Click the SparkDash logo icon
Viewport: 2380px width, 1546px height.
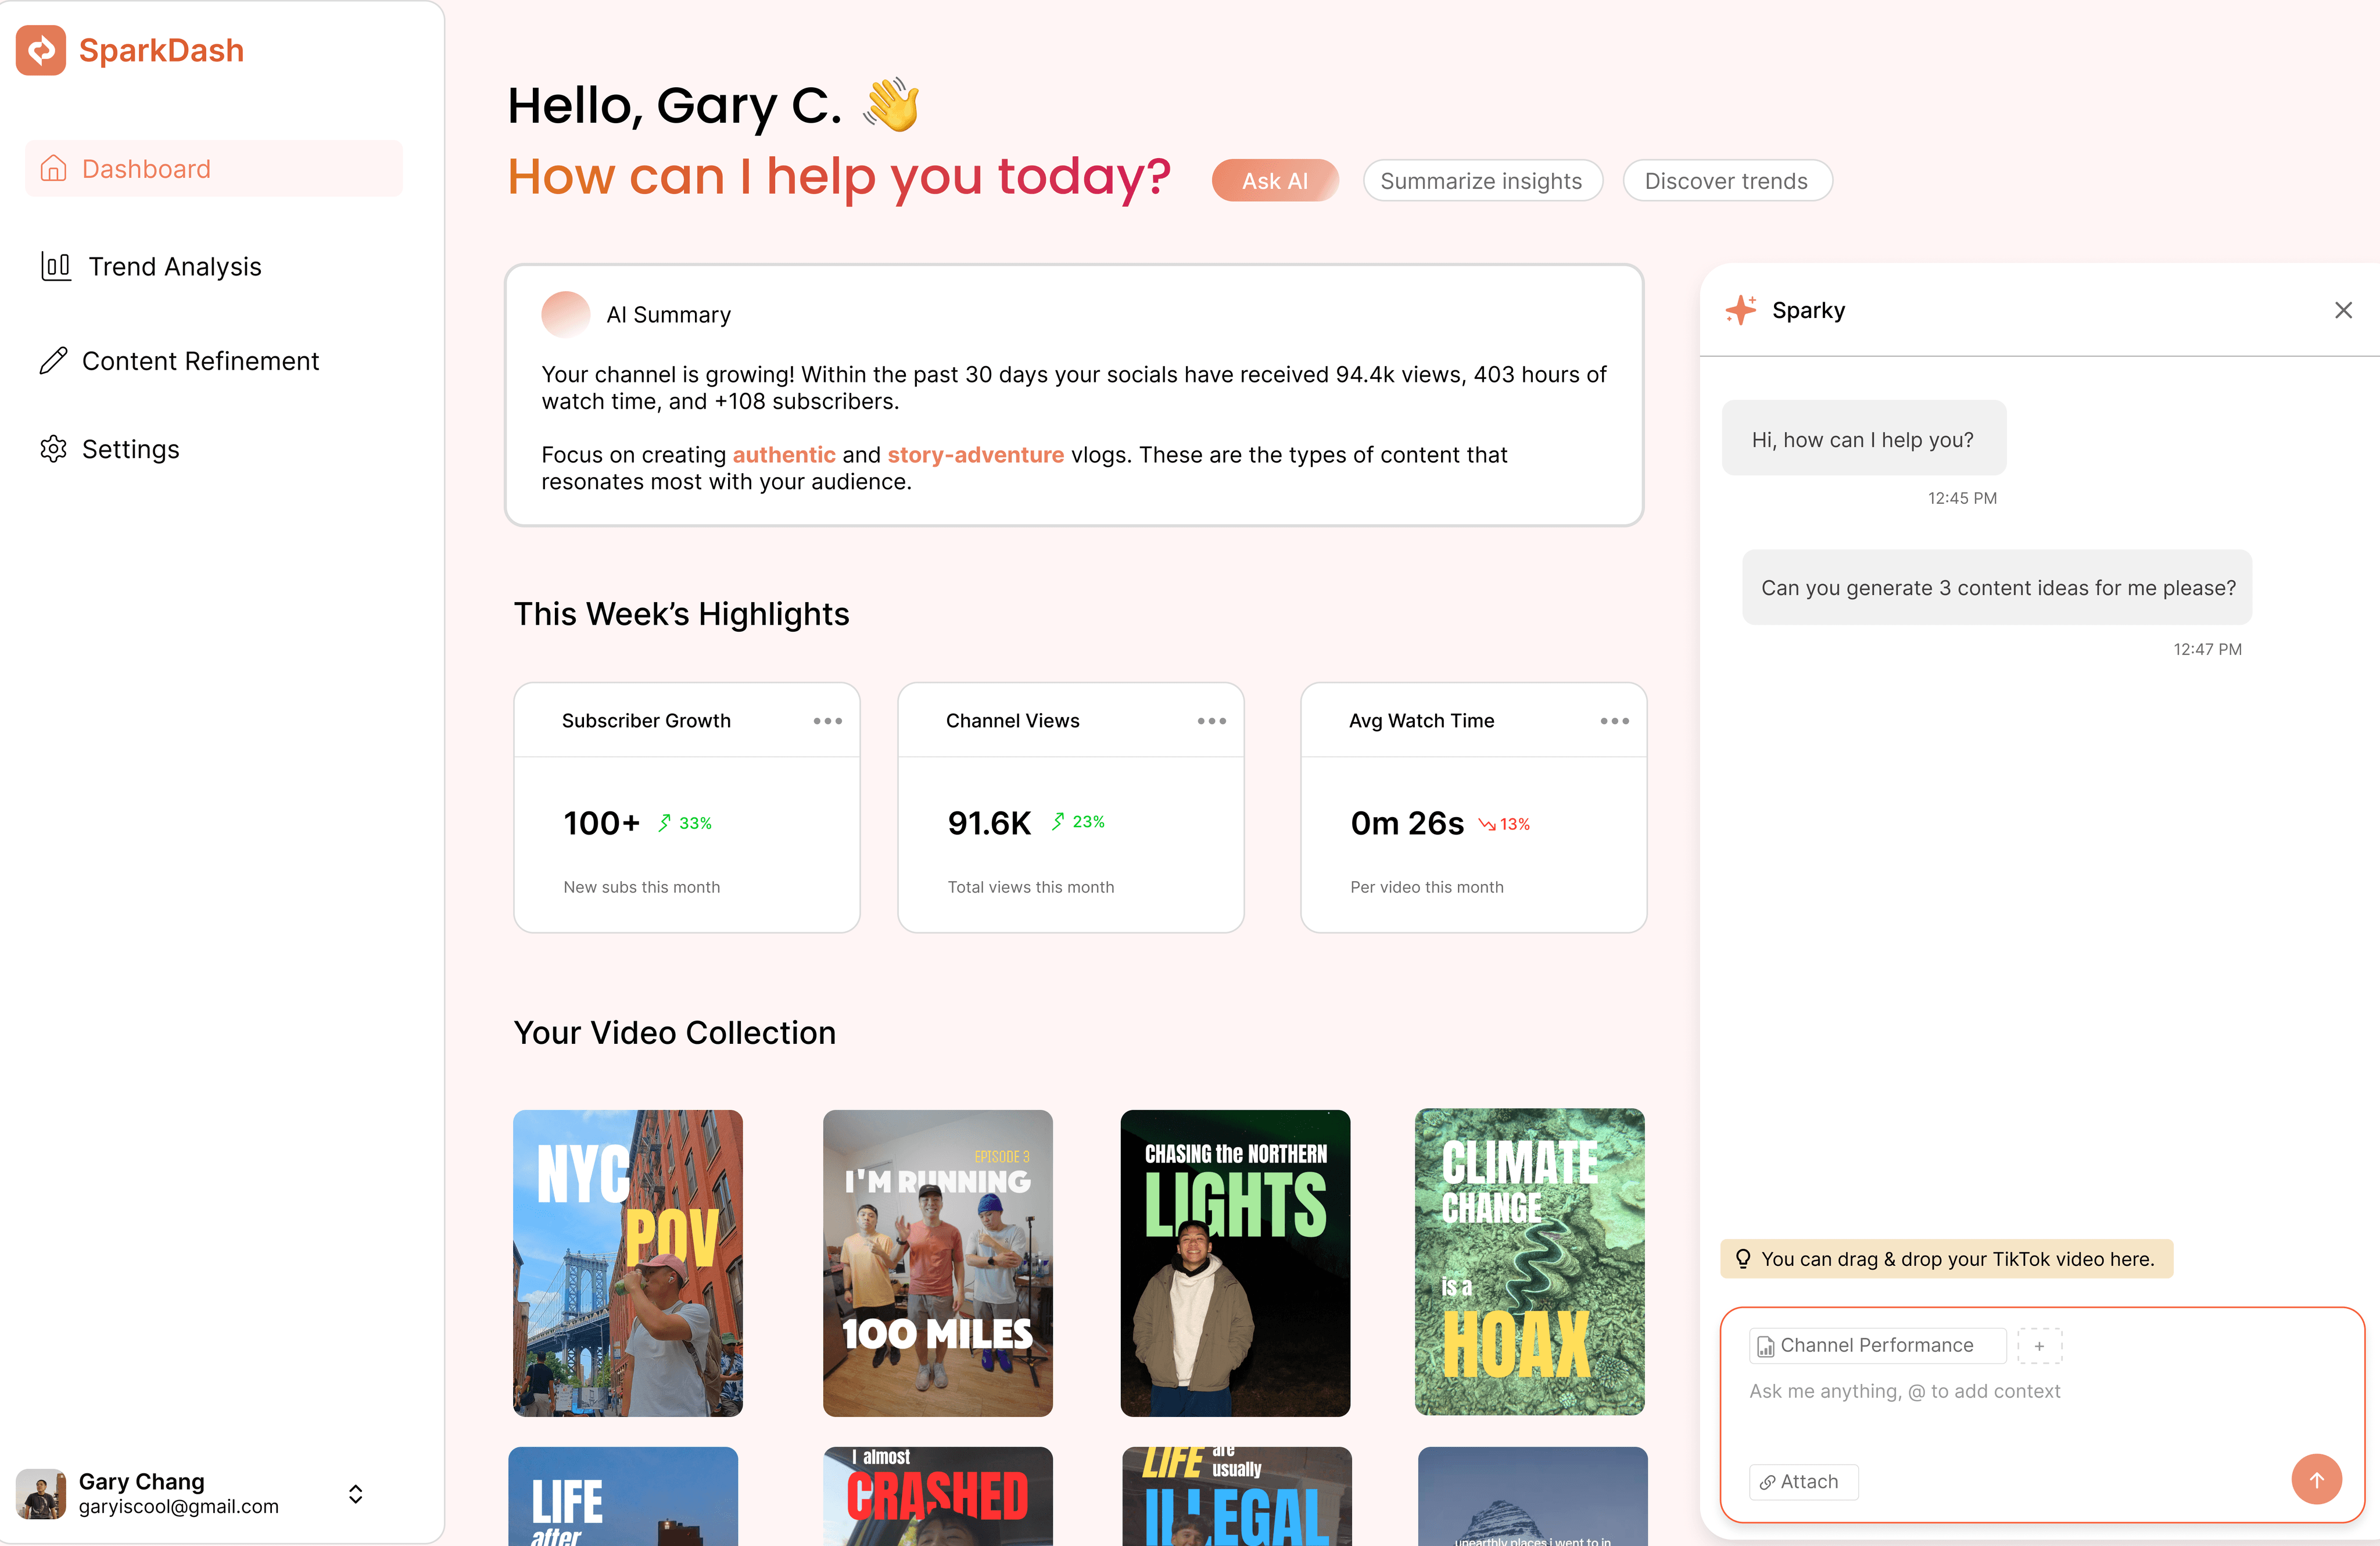click(x=41, y=50)
